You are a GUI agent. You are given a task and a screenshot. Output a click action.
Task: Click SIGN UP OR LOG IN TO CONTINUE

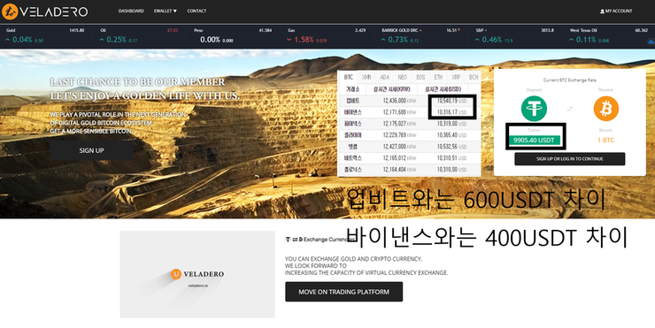570,159
